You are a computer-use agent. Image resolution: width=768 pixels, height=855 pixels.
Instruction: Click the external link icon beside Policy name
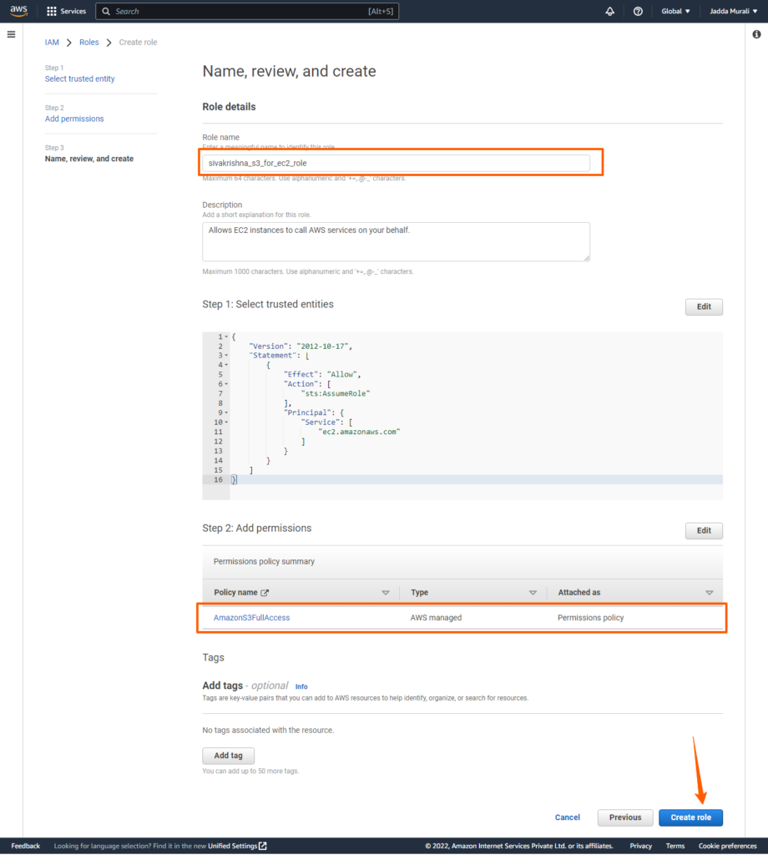[265, 593]
